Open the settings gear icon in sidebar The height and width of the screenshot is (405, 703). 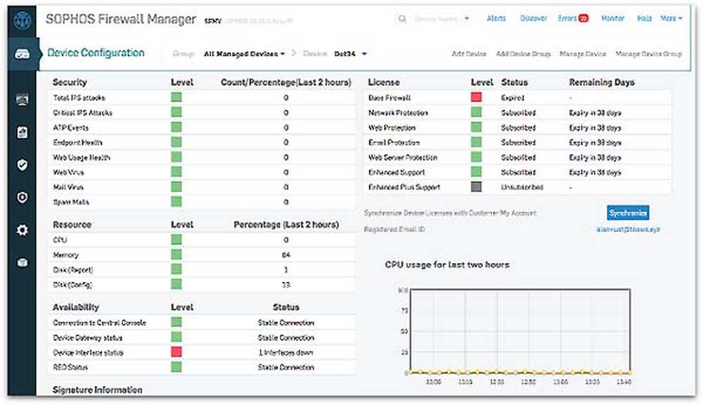pyautogui.click(x=22, y=230)
